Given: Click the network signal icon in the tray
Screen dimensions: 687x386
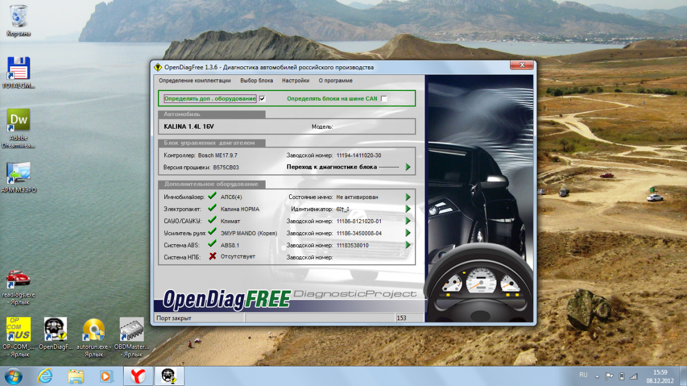Looking at the screenshot, I should [634, 376].
